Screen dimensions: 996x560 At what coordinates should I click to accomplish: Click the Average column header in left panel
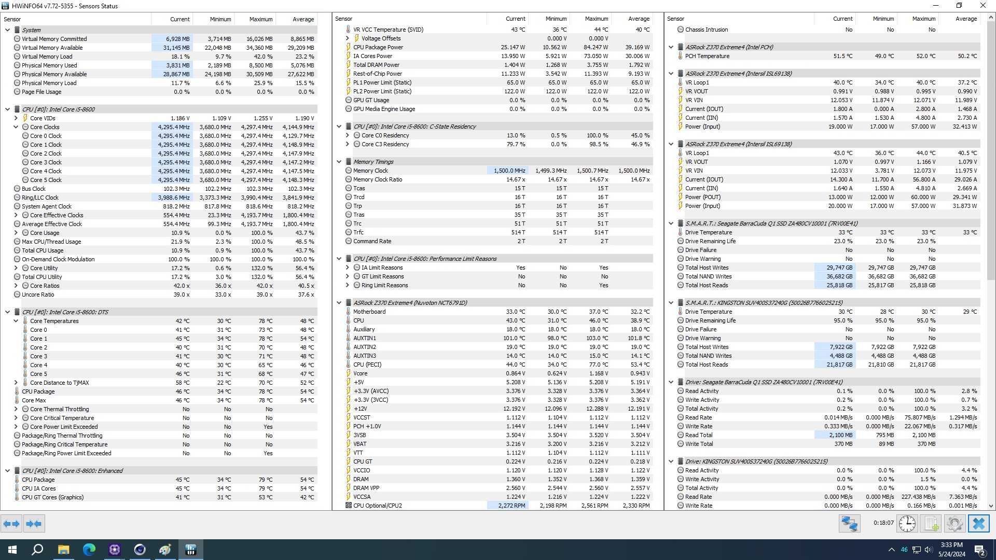click(296, 19)
